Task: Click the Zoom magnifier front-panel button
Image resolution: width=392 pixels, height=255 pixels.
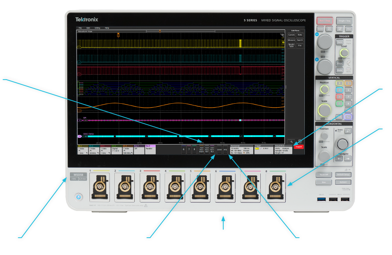Action: click(348, 131)
